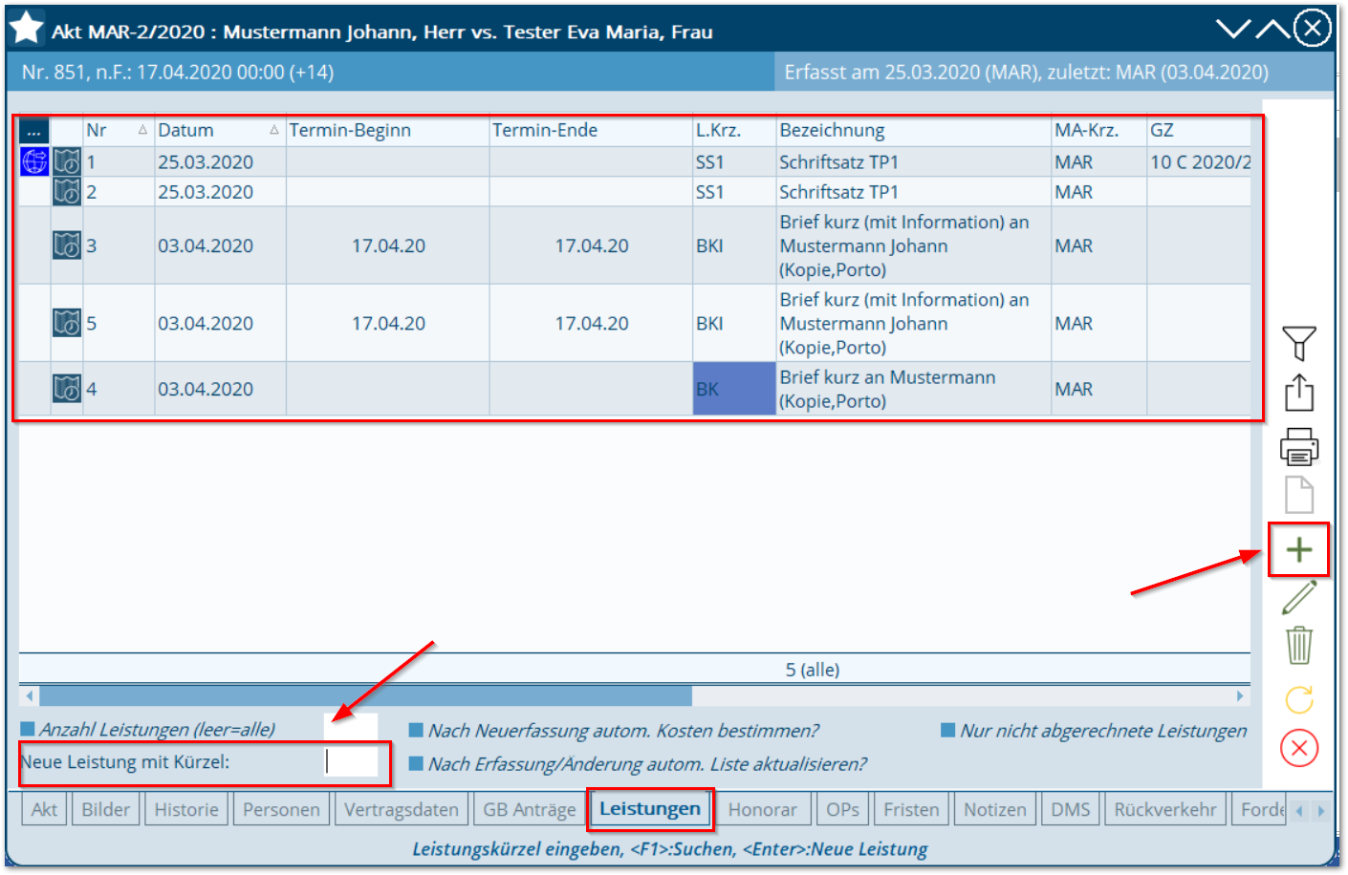Click the GZ column header

1199,131
